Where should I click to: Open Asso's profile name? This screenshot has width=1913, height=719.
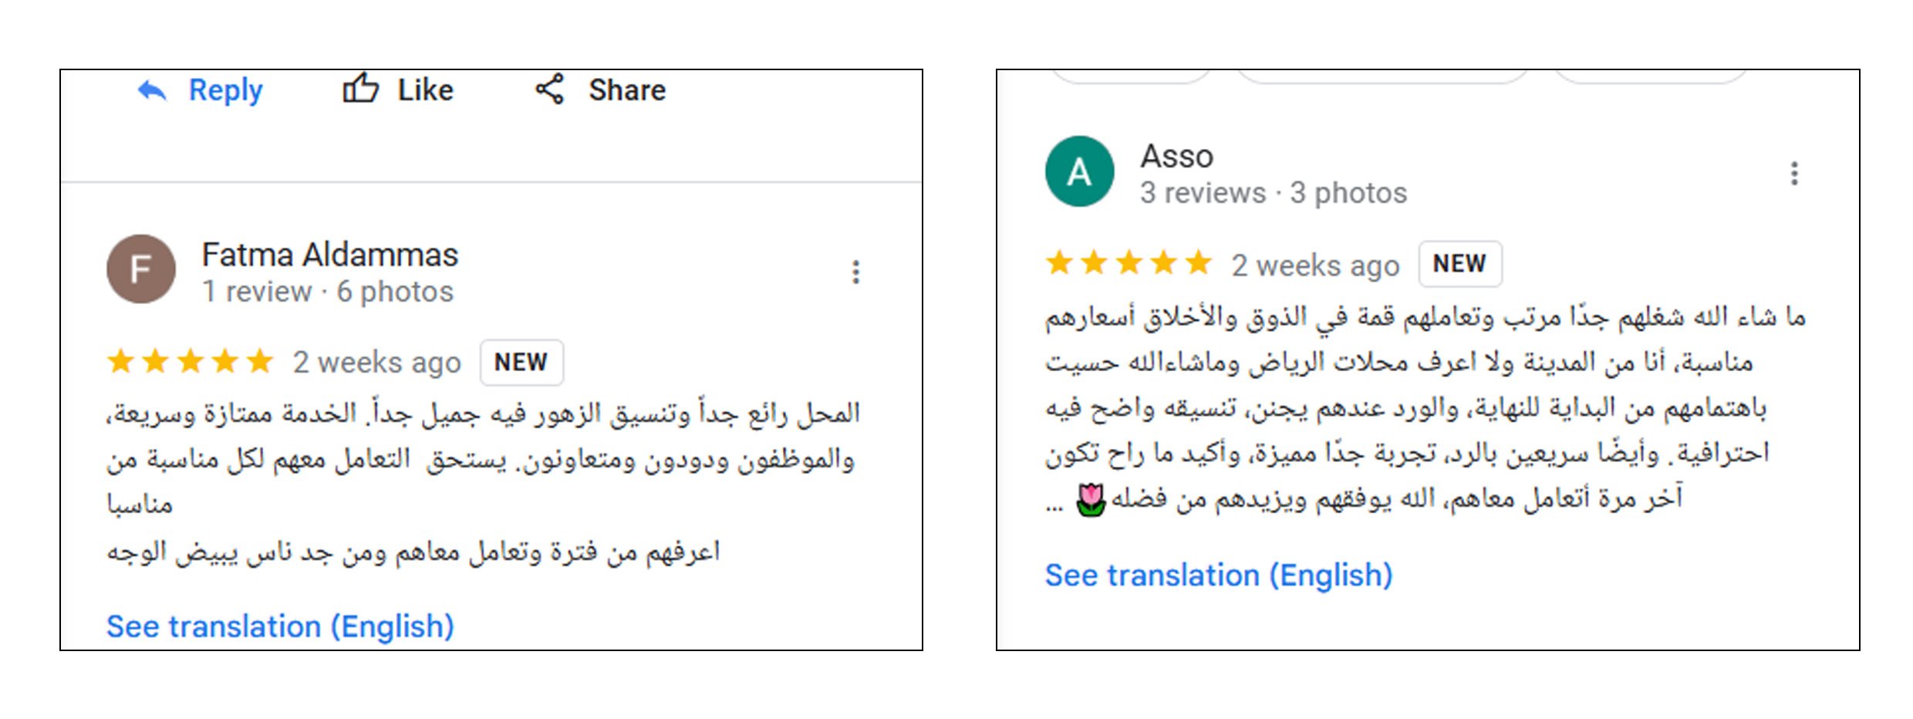[x=1176, y=156]
